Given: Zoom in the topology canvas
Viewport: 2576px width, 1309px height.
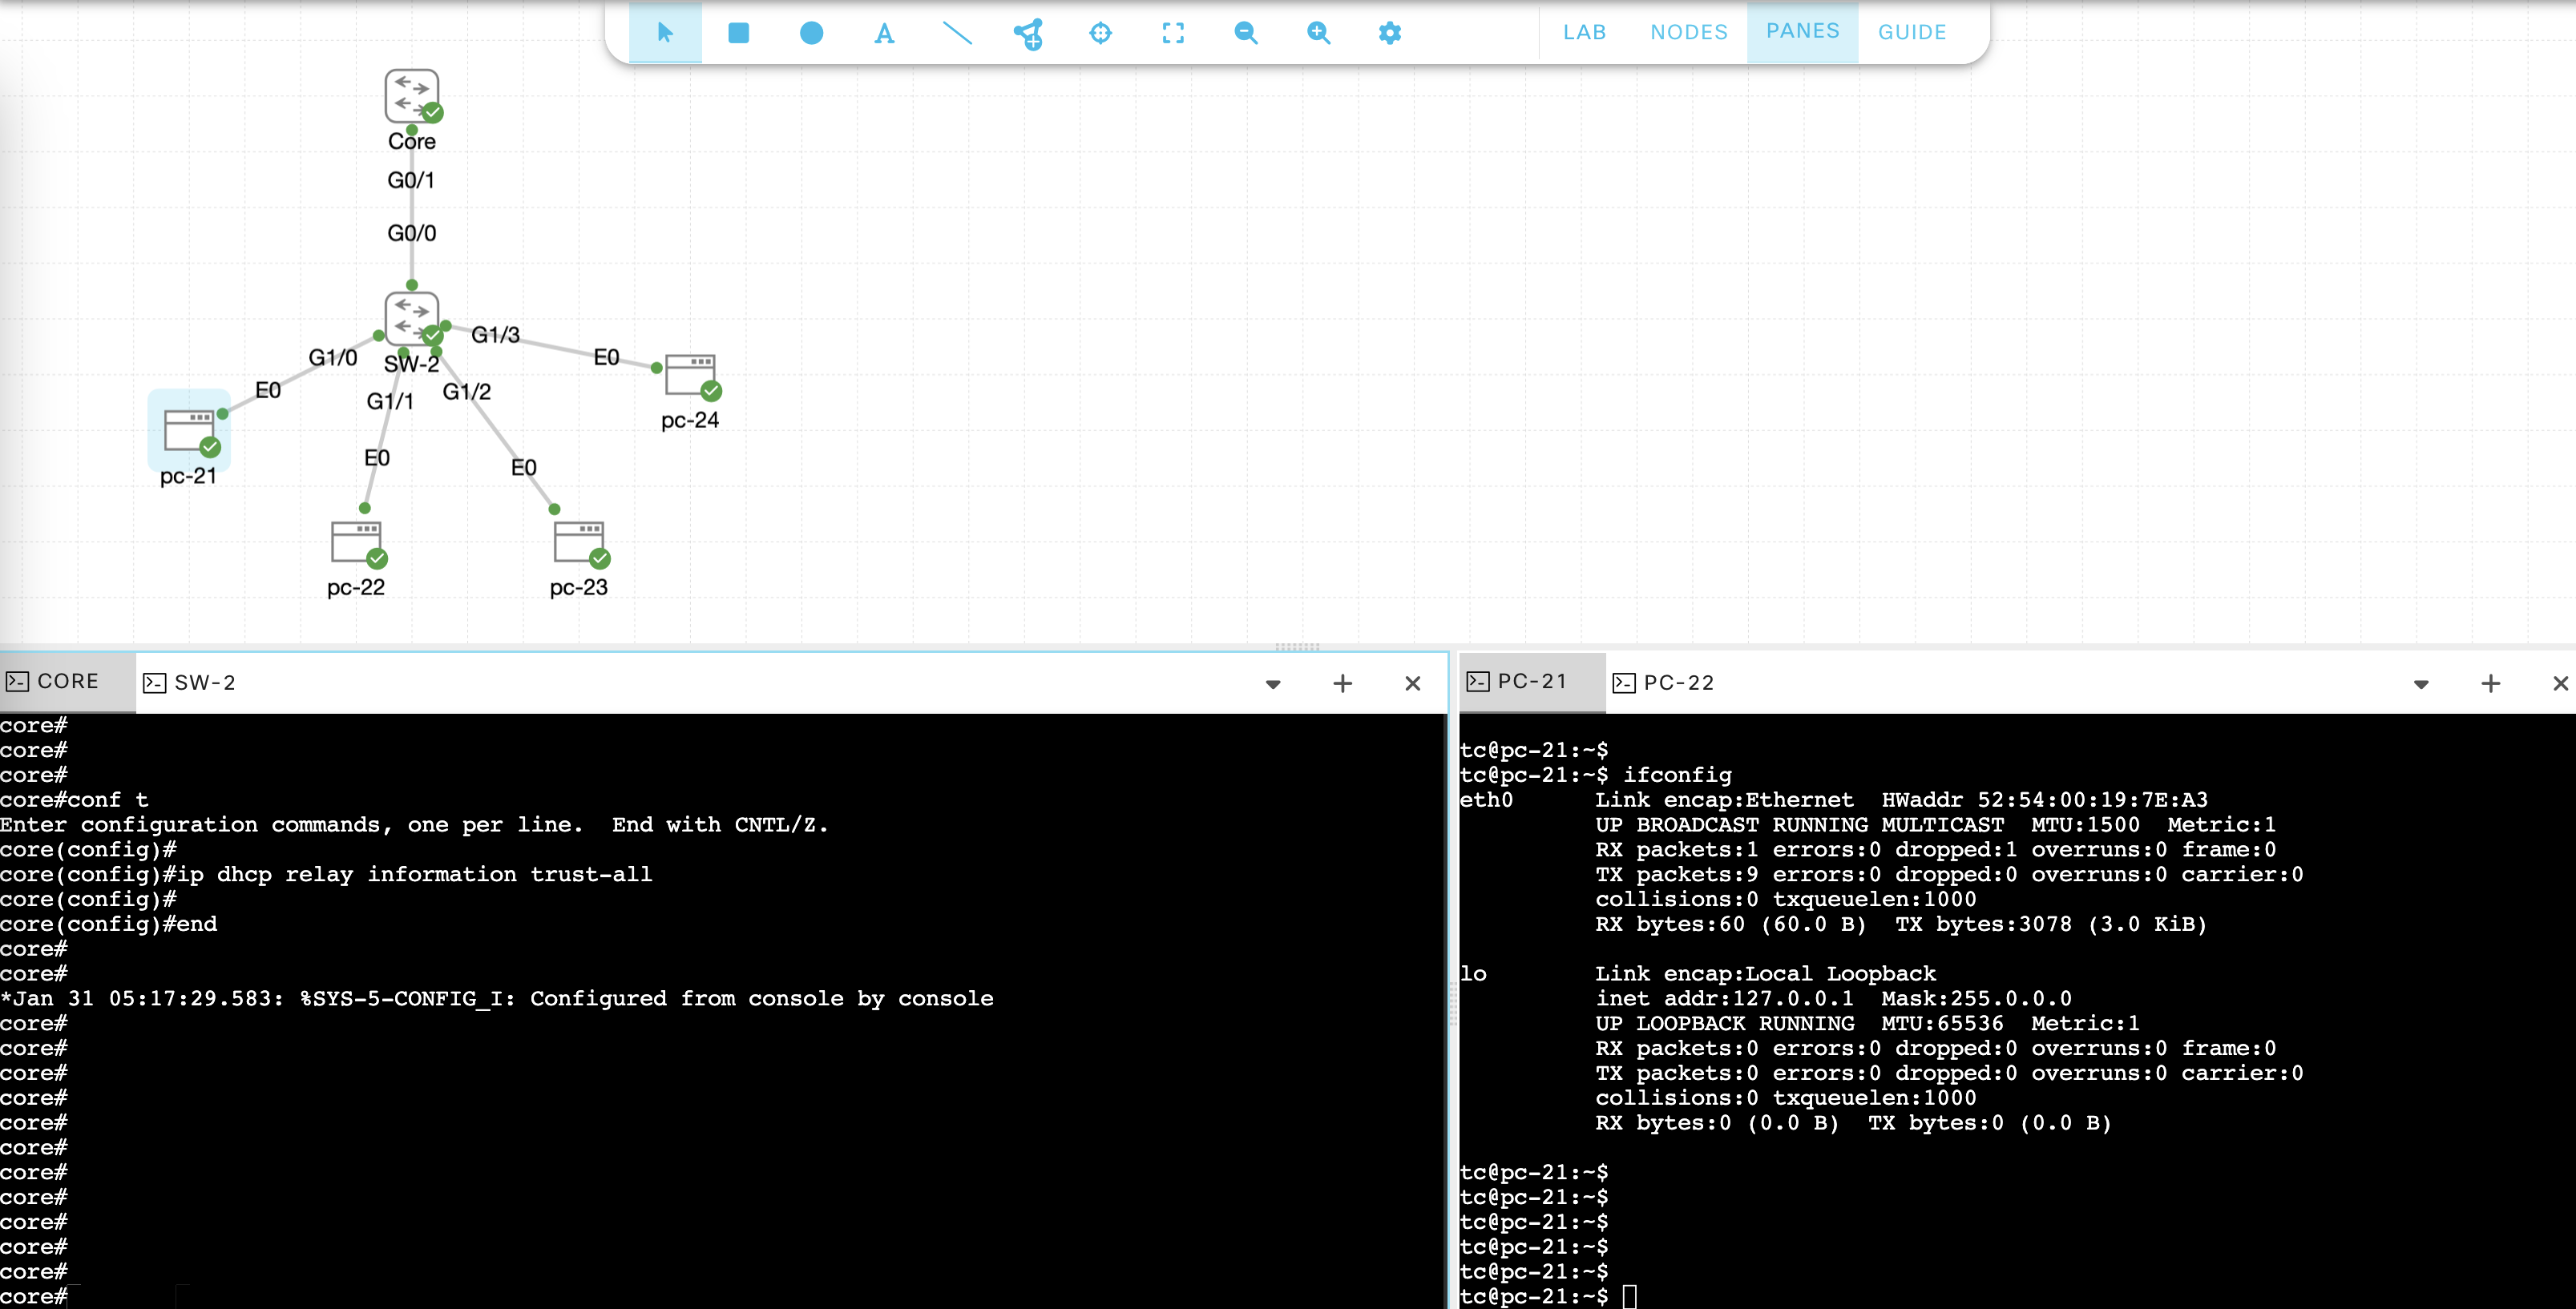Looking at the screenshot, I should tap(1318, 33).
